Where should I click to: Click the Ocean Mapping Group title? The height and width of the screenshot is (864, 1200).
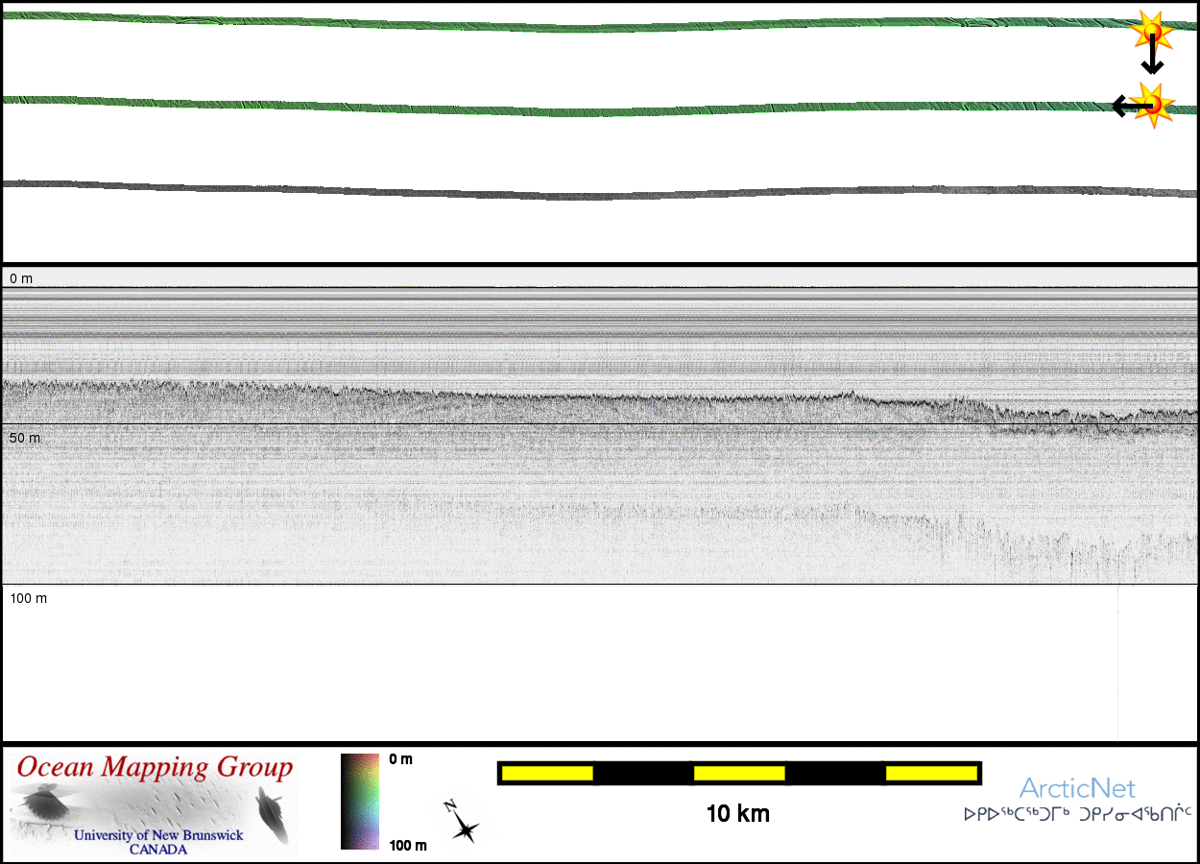(x=155, y=768)
